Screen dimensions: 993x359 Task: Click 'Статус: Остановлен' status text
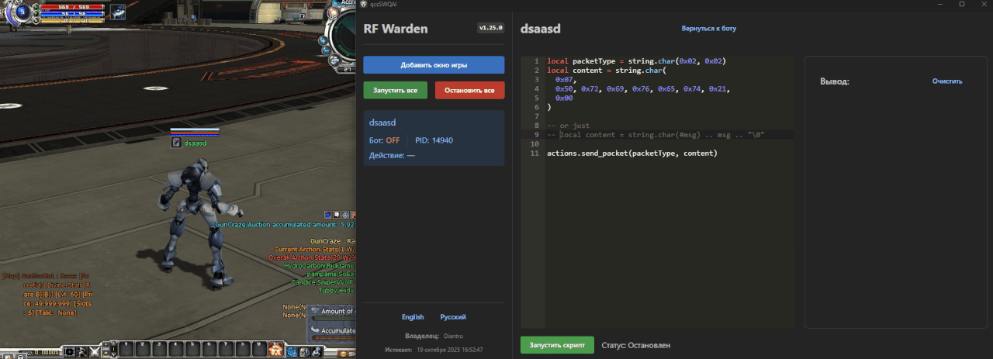coord(636,345)
